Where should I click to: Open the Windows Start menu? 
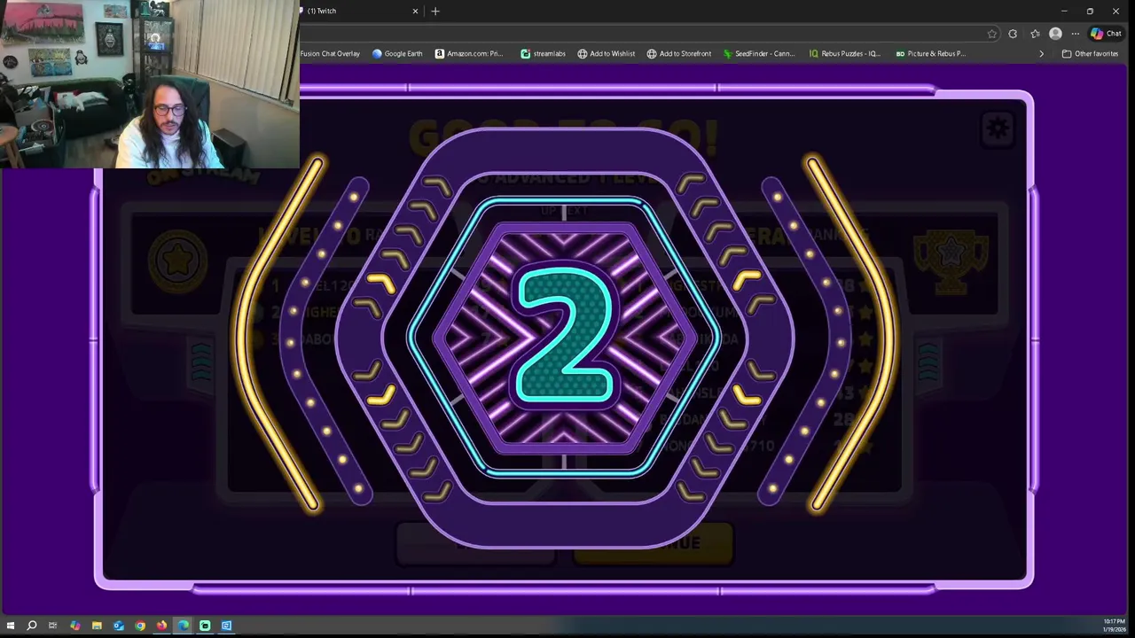(10, 626)
